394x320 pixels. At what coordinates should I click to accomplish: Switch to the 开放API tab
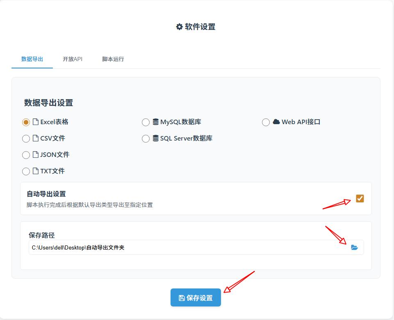[x=73, y=59]
